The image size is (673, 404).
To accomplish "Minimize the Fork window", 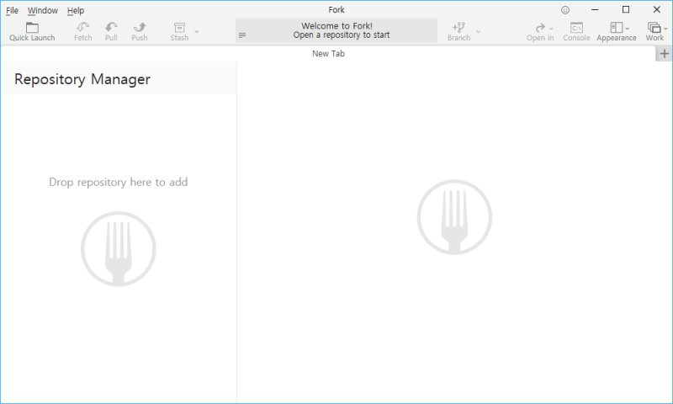I will click(595, 9).
